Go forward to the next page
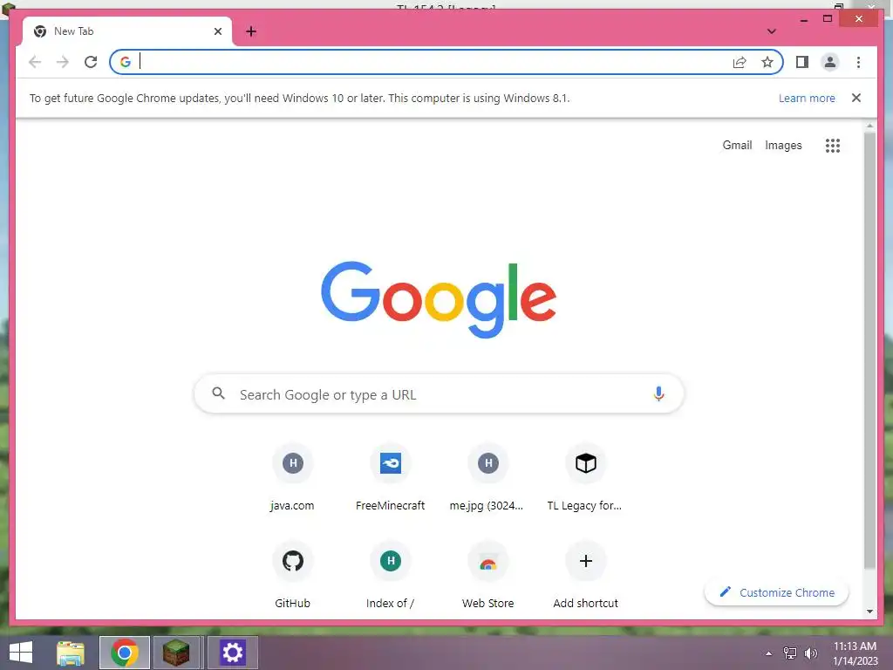Viewport: 893px width, 670px height. click(63, 62)
